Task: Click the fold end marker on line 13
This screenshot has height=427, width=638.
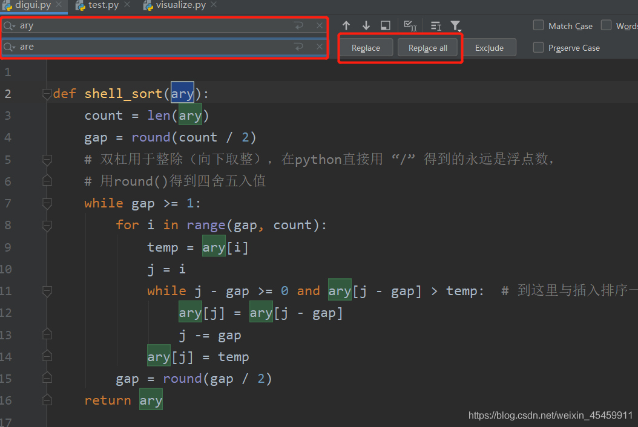Action: pos(47,334)
